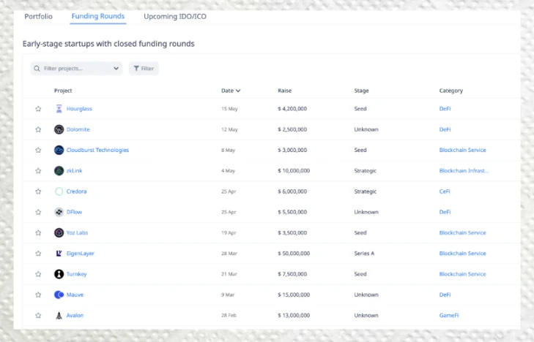Image resolution: width=534 pixels, height=342 pixels.
Task: Click the DeFi category in Mauve row
Action: coord(445,294)
